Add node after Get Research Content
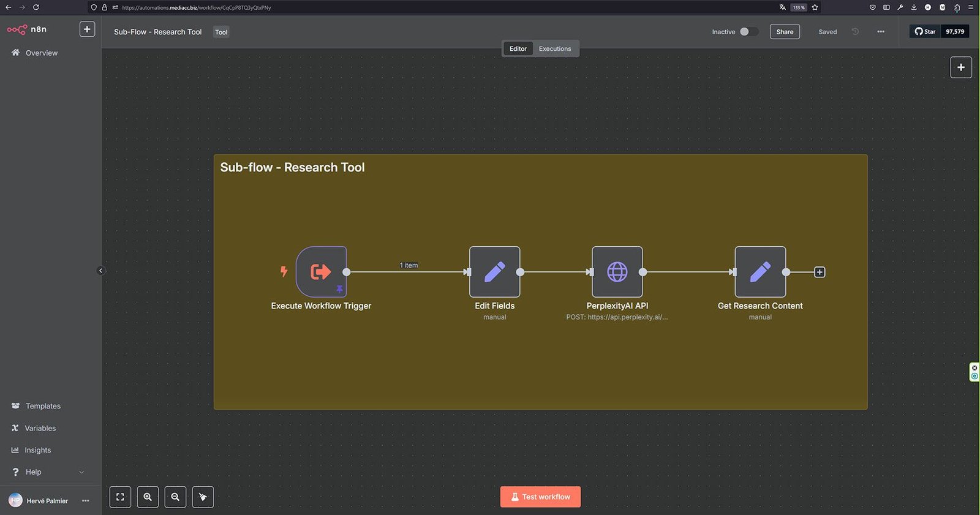The height and width of the screenshot is (515, 980). 820,272
